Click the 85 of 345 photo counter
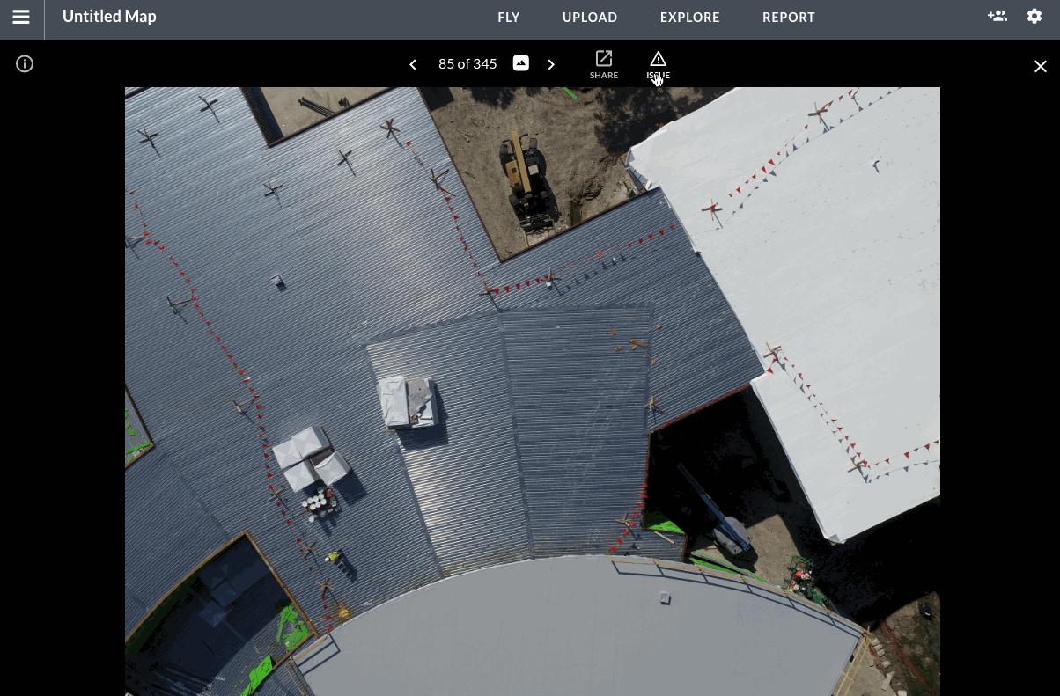The height and width of the screenshot is (696, 1060). click(x=467, y=63)
